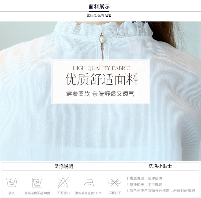Screen dimensions: 201x198
Task: Click the 最高温度不超30度 label
Action: pyautogui.click(x=37, y=193)
